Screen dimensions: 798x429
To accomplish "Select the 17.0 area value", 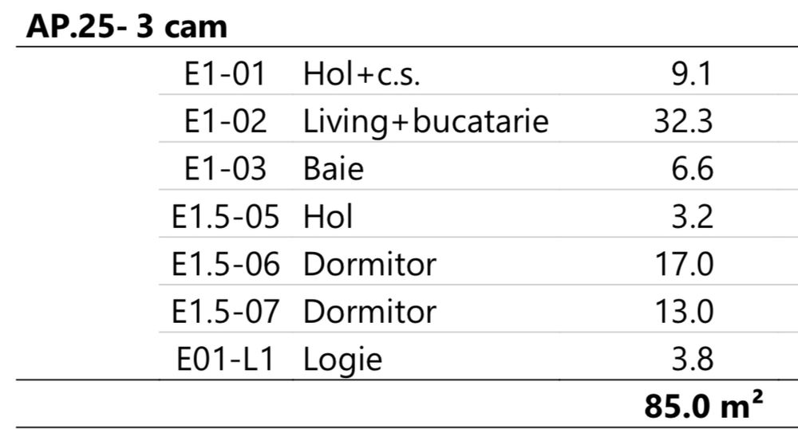I will click(x=680, y=264).
